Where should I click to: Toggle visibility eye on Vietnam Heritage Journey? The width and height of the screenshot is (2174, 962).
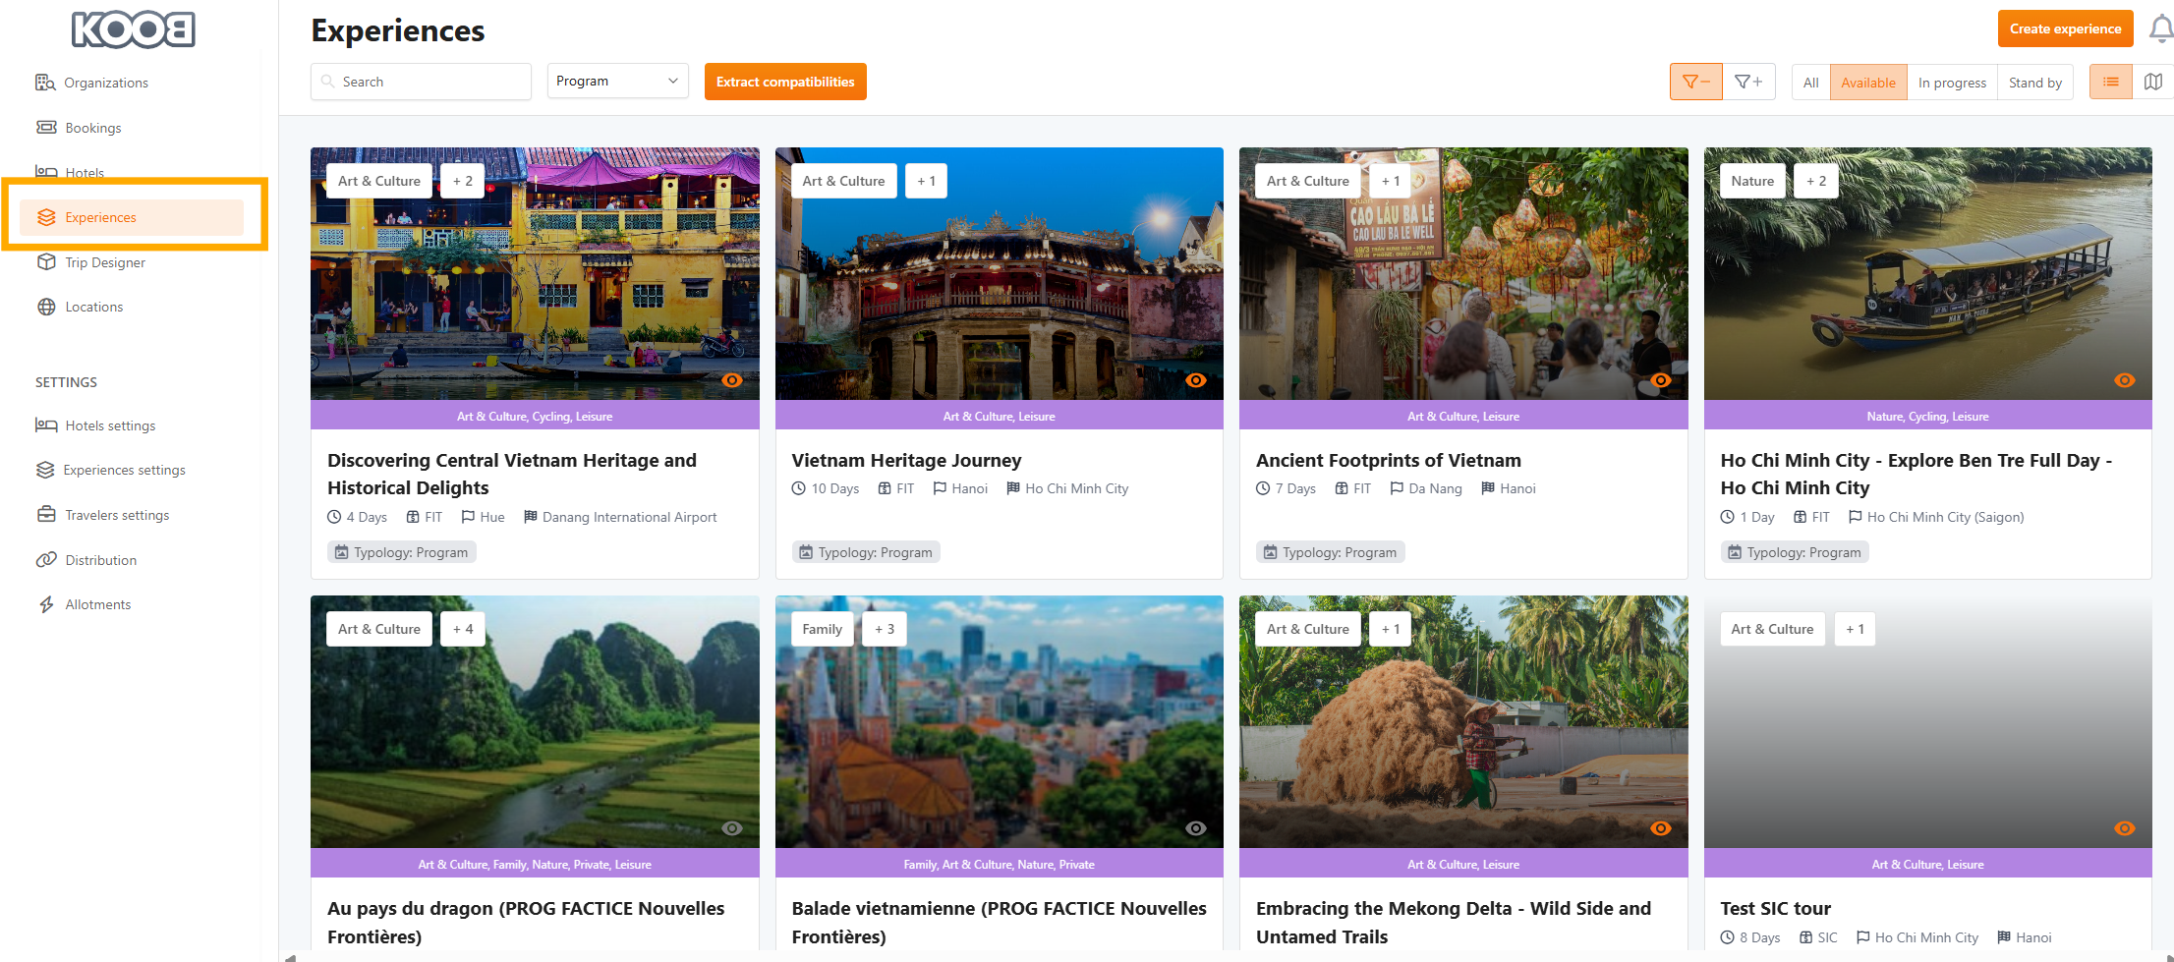pos(1195,380)
